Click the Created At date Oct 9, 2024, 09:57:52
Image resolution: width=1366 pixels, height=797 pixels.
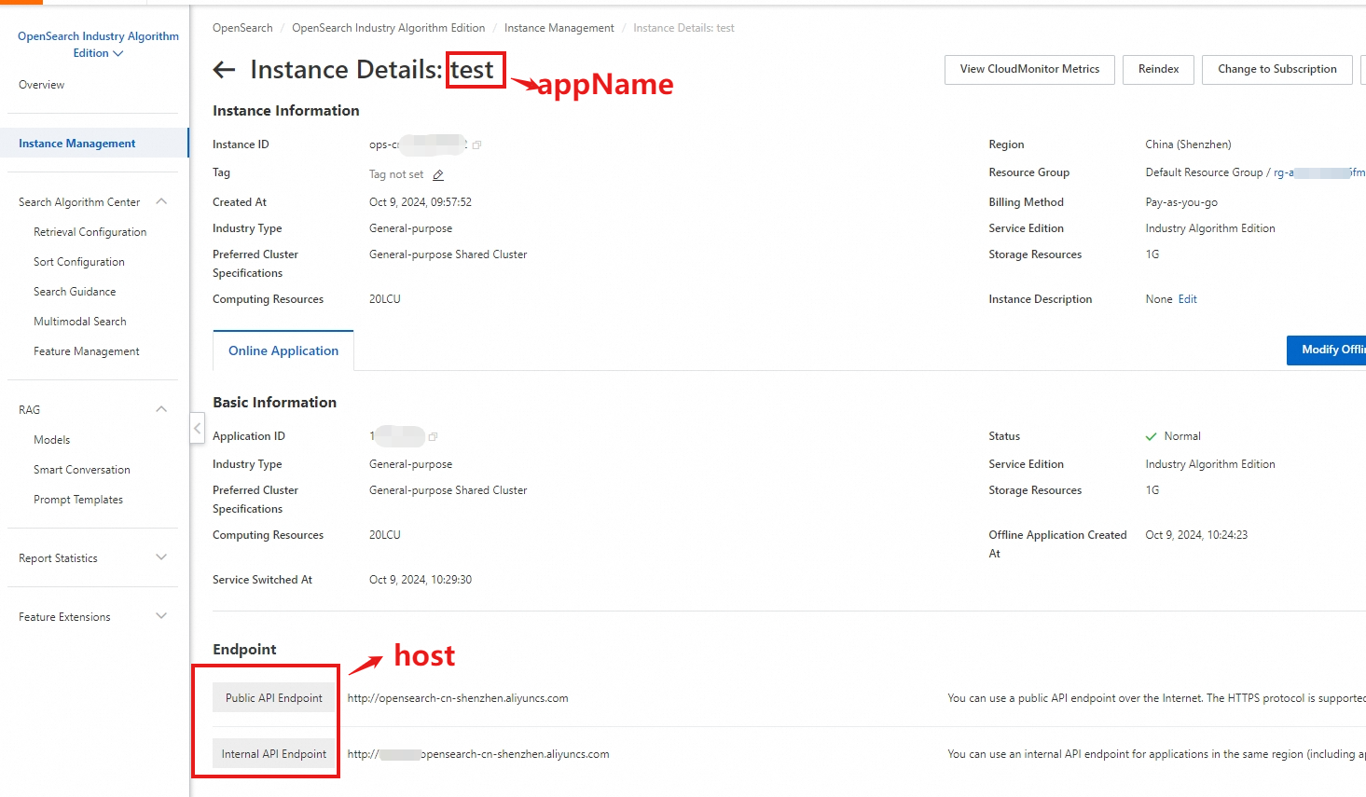(x=421, y=202)
